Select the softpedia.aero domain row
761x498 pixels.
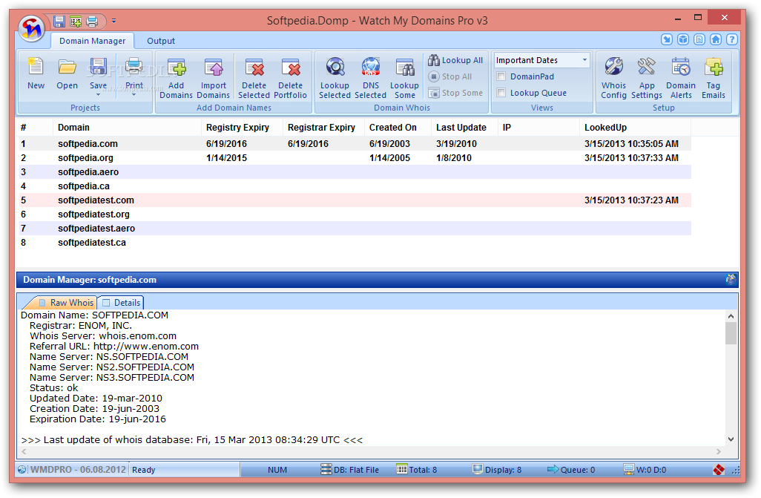pos(355,172)
